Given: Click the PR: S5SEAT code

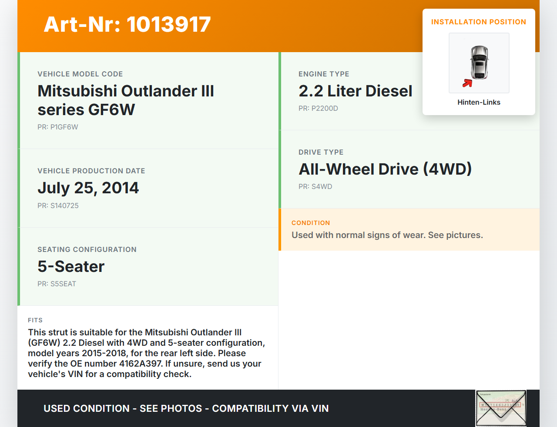Looking at the screenshot, I should coord(57,284).
